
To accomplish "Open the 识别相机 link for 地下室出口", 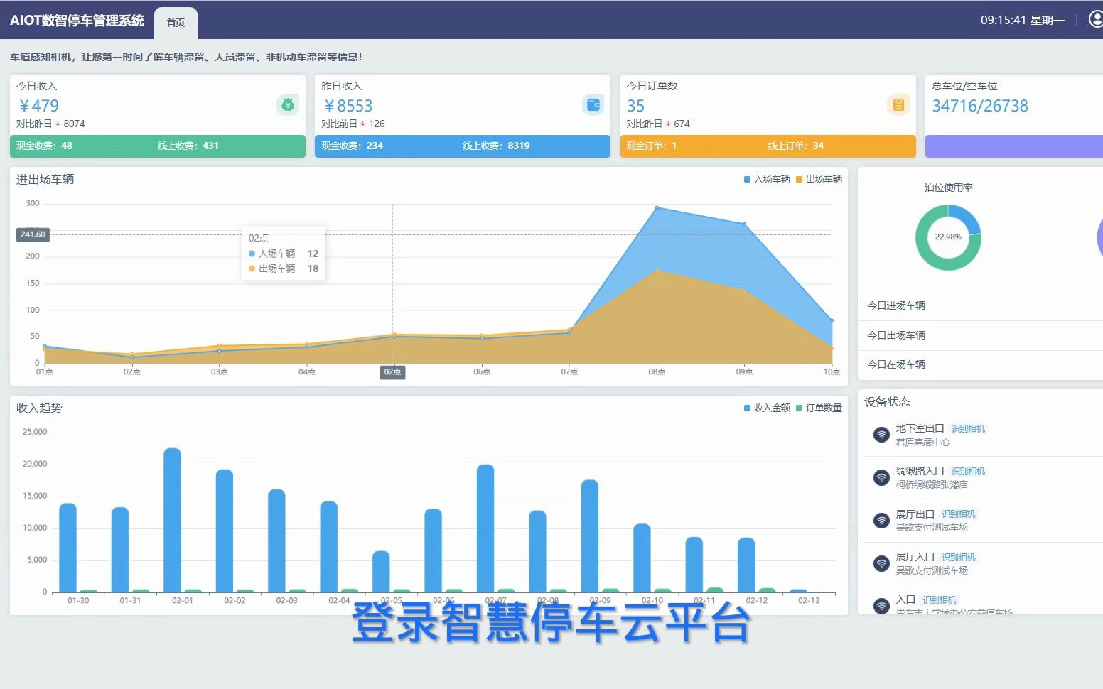I will [x=967, y=428].
